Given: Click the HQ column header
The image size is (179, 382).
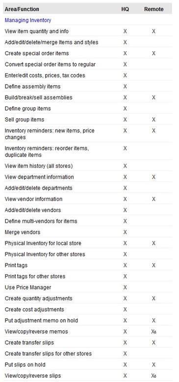Looking at the screenshot, I should 125,9.
